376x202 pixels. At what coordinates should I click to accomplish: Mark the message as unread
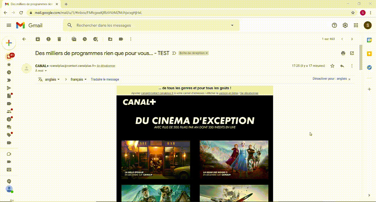click(x=74, y=39)
